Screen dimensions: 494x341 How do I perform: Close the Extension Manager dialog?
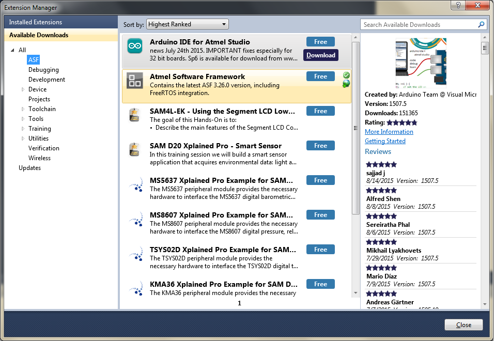464,324
